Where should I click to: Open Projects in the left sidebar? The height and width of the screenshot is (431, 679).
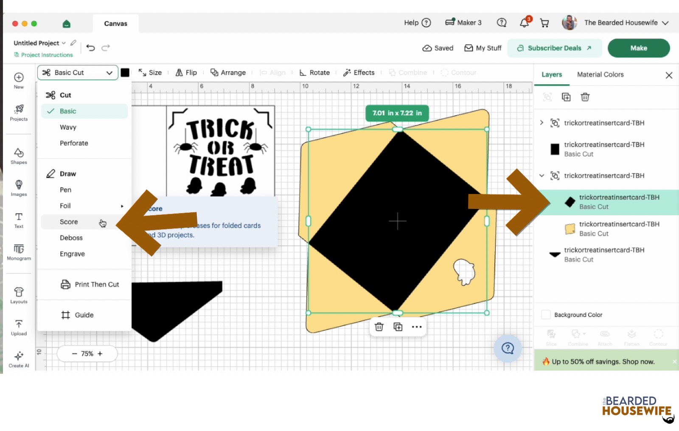coord(19,113)
